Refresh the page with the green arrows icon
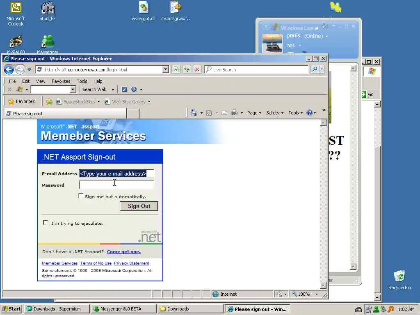Screen dimensions: 420x315 (187, 70)
